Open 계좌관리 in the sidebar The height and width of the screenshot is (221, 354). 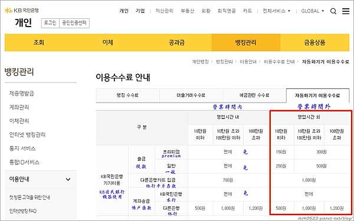(19, 107)
